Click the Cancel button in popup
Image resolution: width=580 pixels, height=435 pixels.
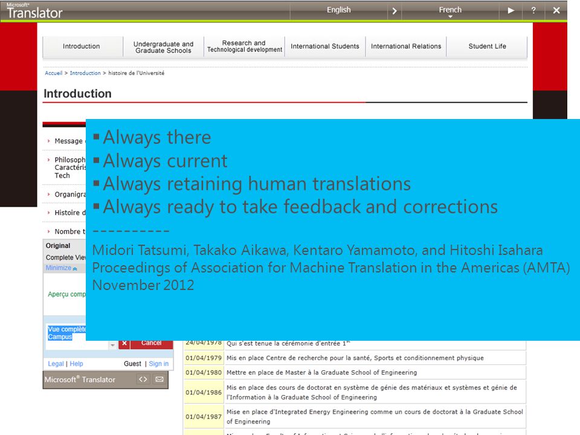click(151, 344)
